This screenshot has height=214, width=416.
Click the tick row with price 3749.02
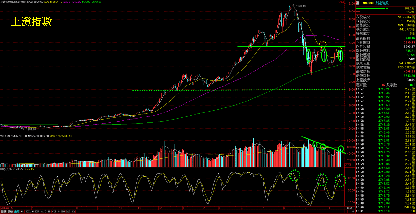pos(386,117)
